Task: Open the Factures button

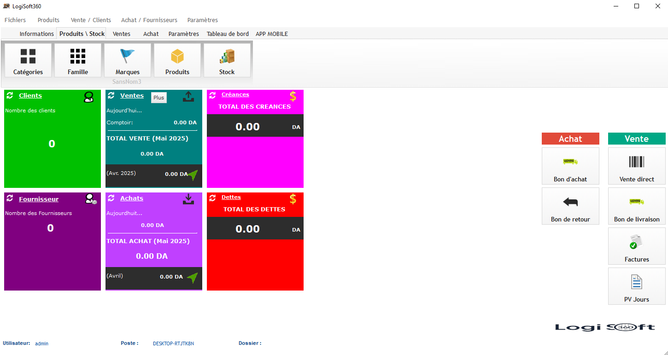Action: [637, 246]
